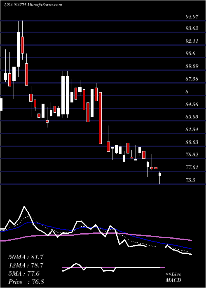Click the 81.54 price axis label
The image size is (206, 288).
pyautogui.click(x=192, y=130)
